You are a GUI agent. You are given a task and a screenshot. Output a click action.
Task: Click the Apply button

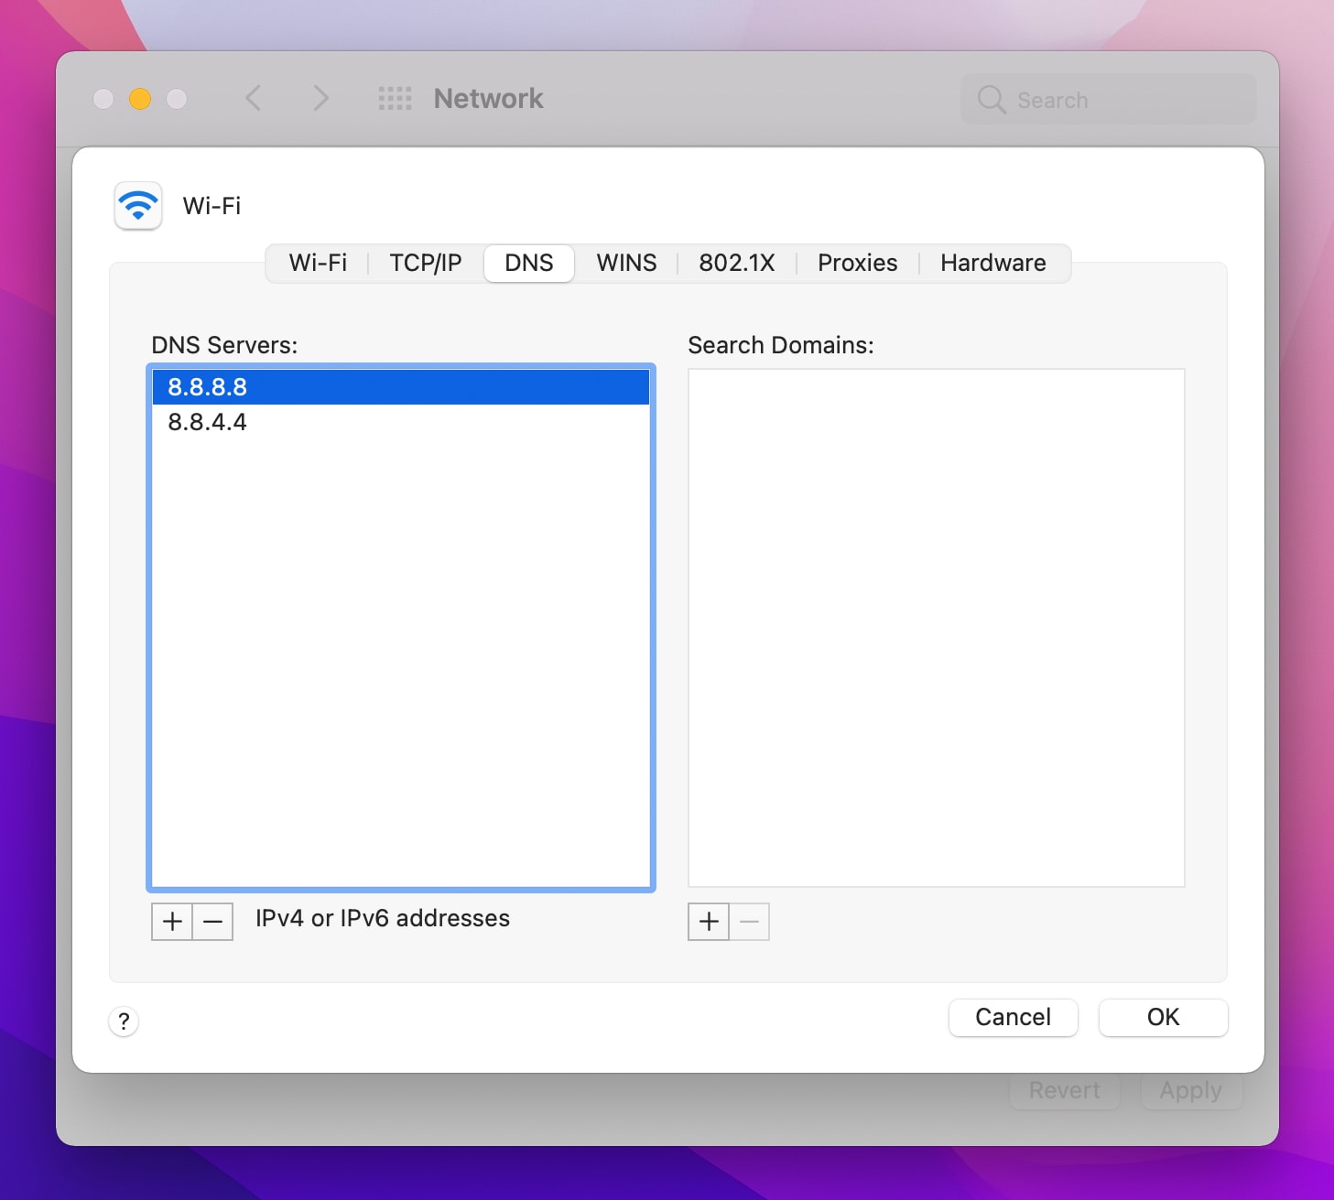(1191, 1090)
